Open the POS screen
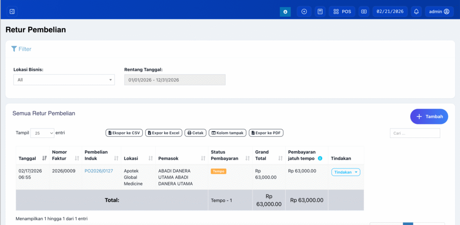Screen dimensions: 460x225 [342, 12]
